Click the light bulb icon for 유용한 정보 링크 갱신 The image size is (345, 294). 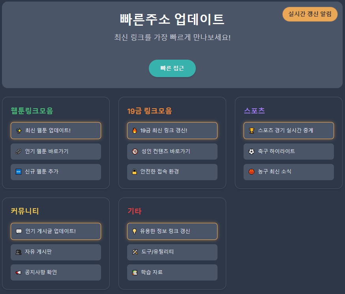135,231
